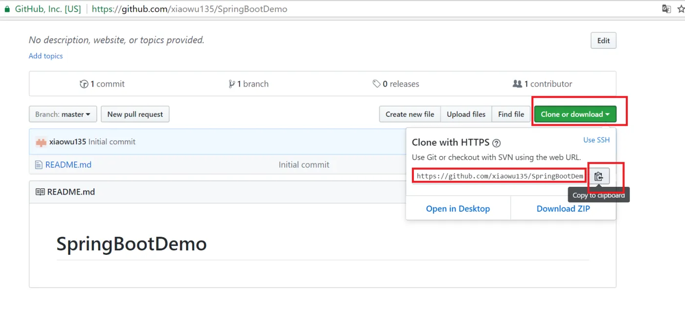Screen dimensions: 685x314
Task: Expand the Branch: master dropdown
Action: click(63, 114)
